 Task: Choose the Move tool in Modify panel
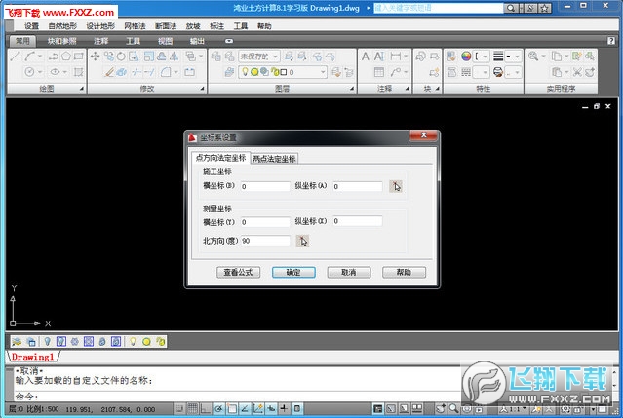95,57
